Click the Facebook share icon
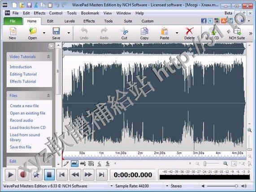256x192 pixels. (x=204, y=21)
